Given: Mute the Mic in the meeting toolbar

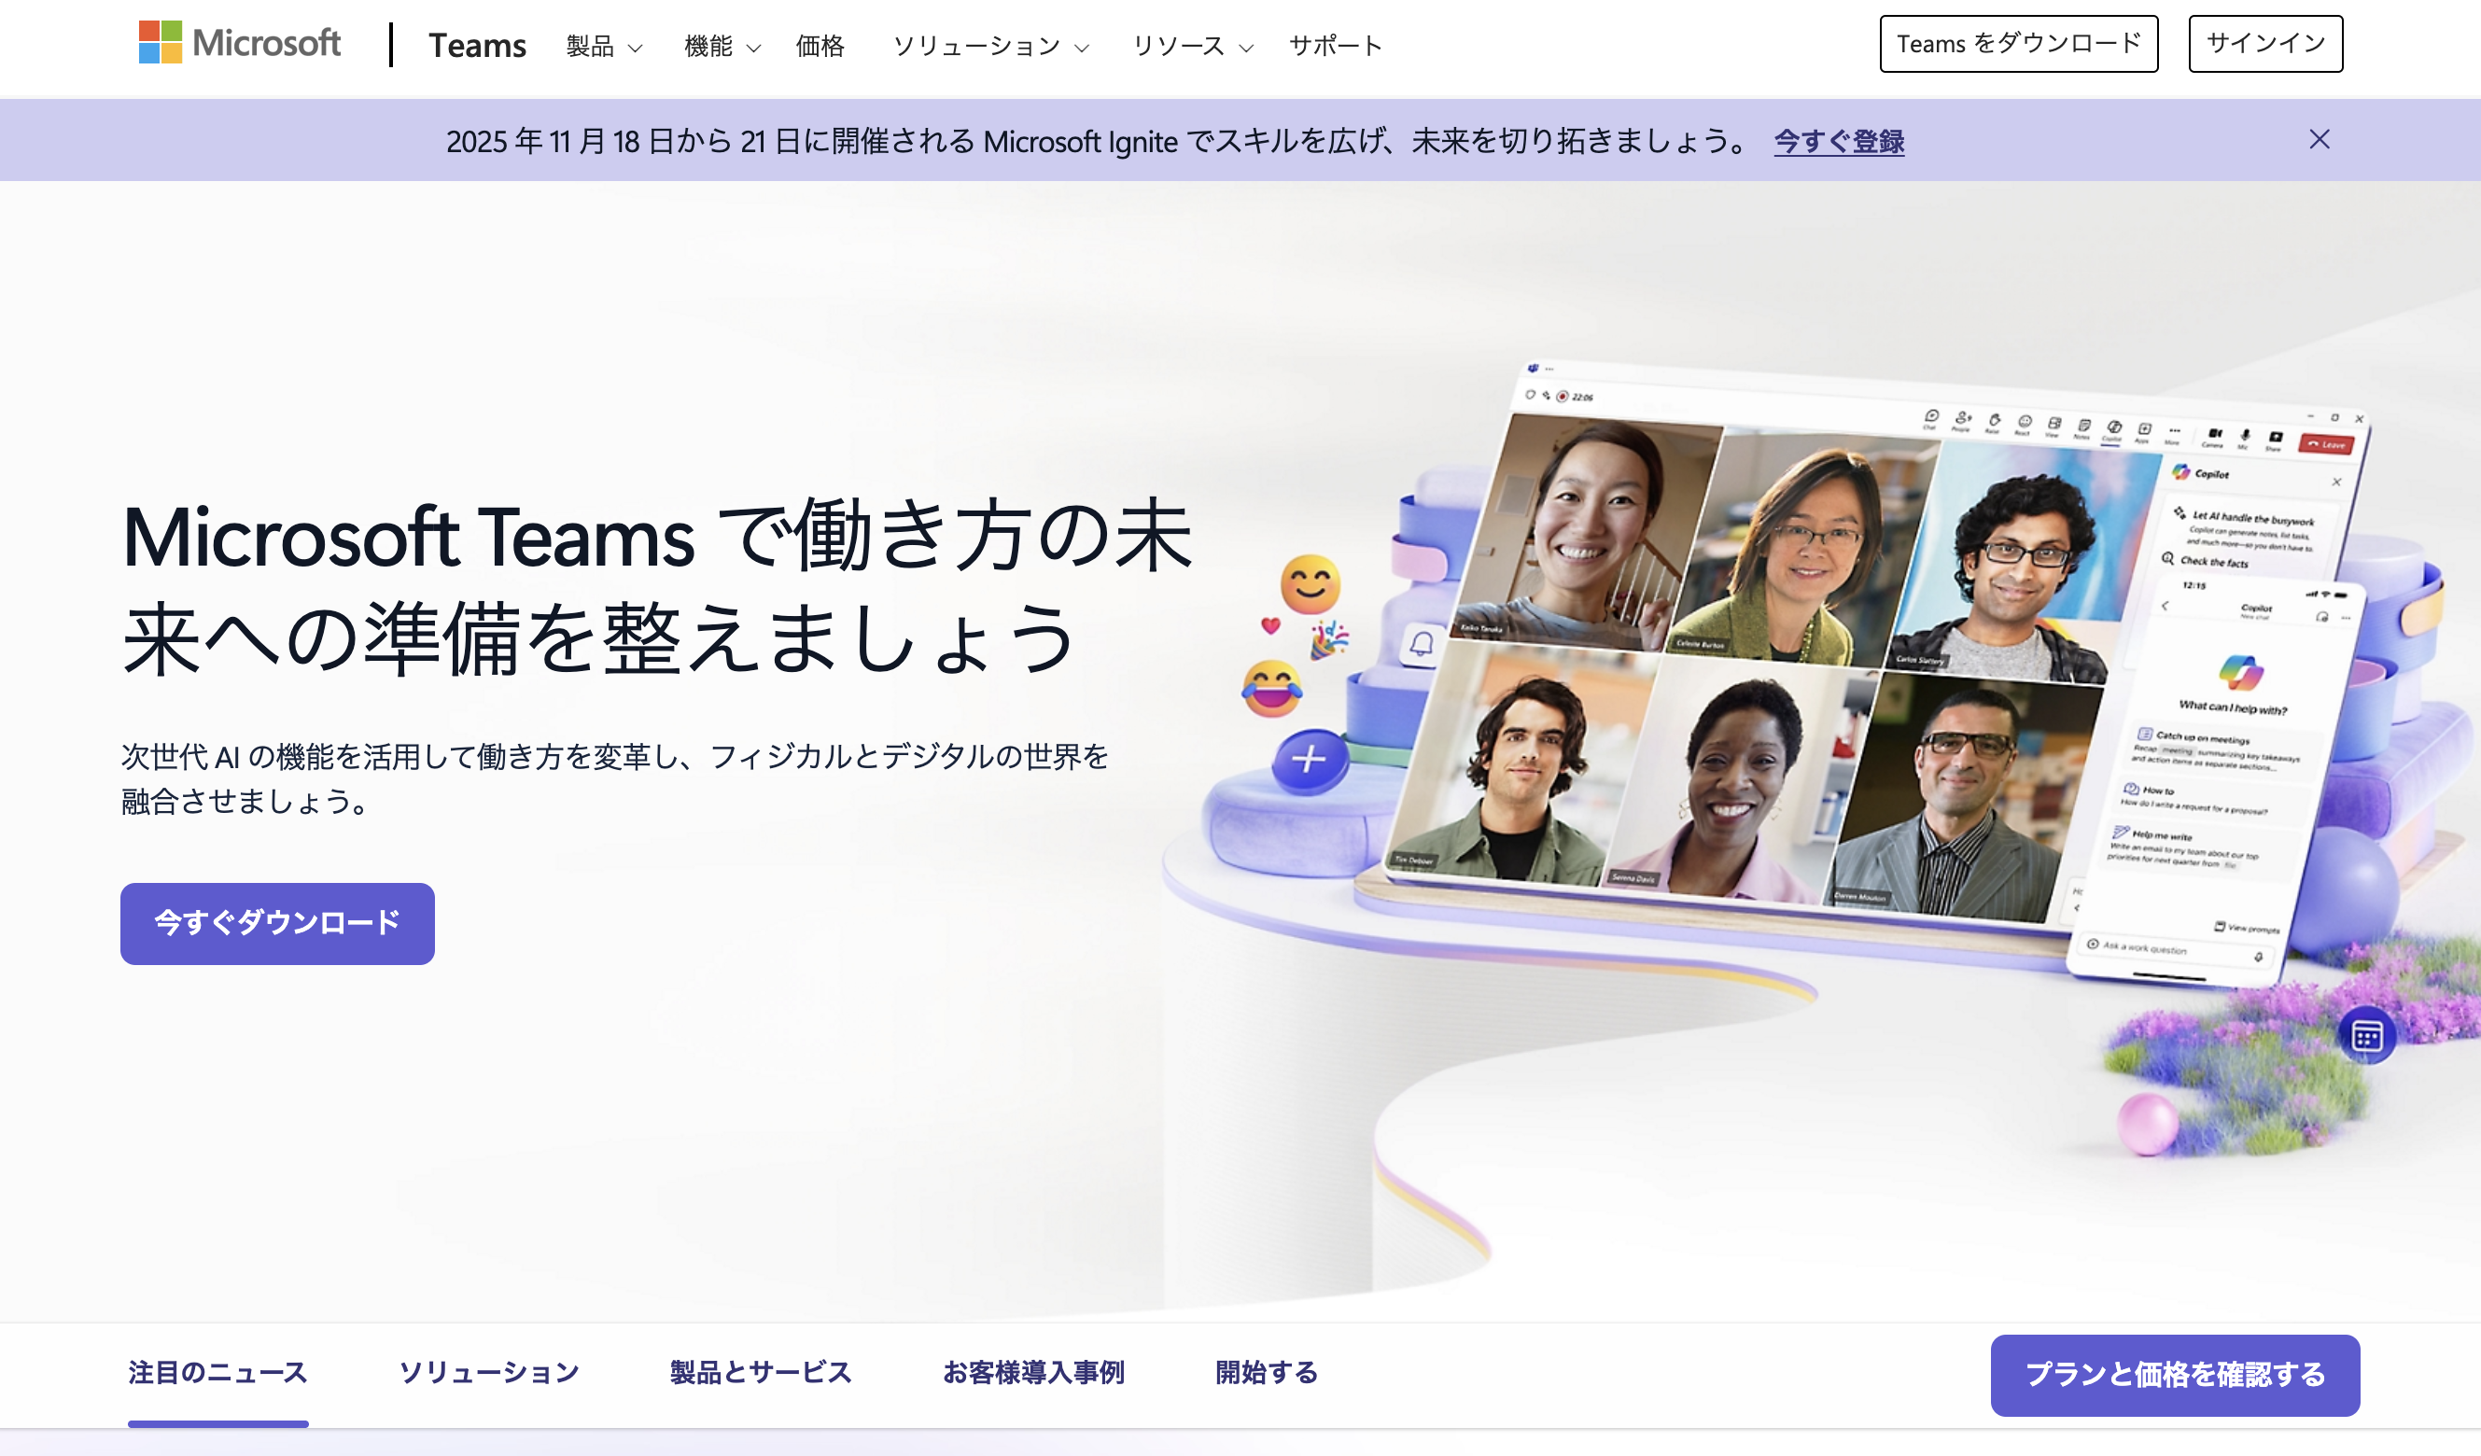Looking at the screenshot, I should tap(2245, 436).
